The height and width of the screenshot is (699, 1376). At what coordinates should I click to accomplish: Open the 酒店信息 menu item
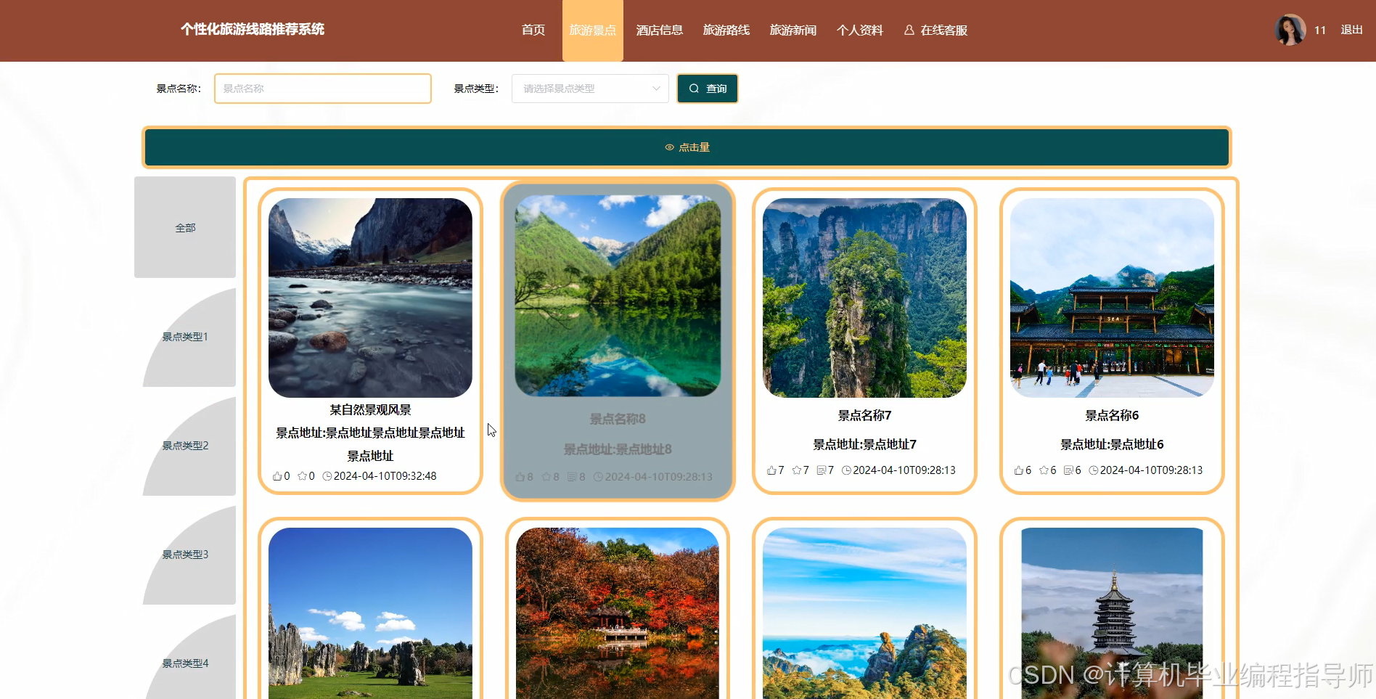pos(660,30)
